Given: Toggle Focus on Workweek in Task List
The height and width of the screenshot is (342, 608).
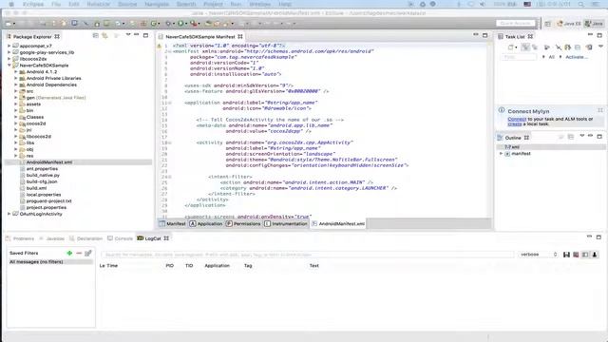Looking at the screenshot, I should 547,47.
